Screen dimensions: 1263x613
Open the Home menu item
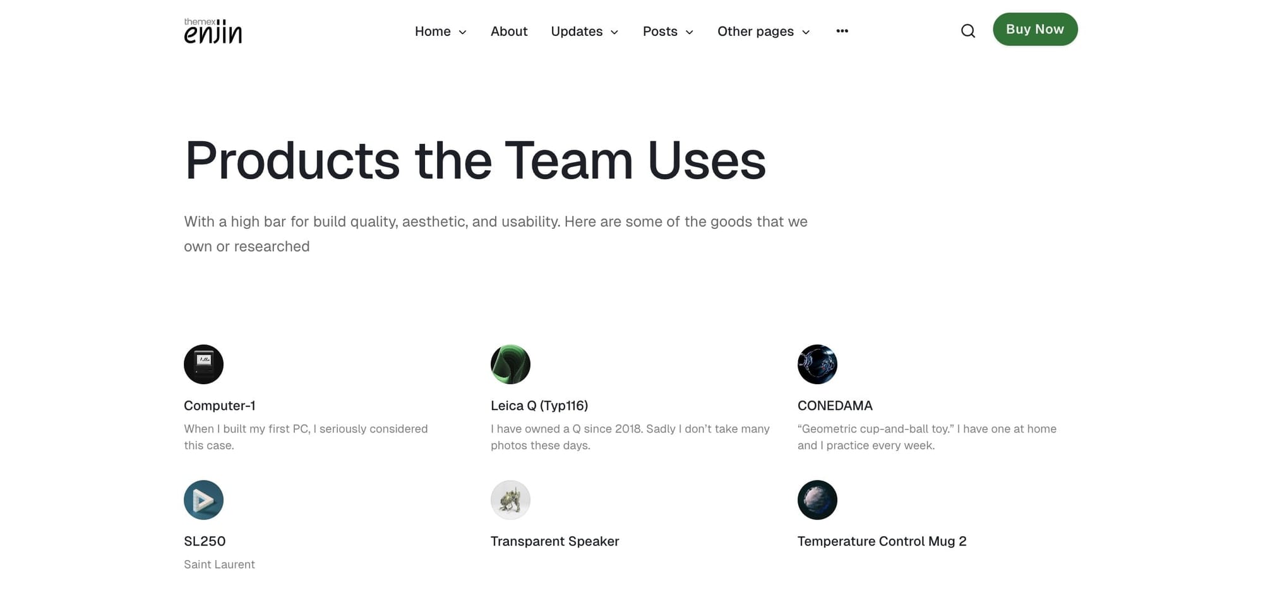tap(432, 31)
